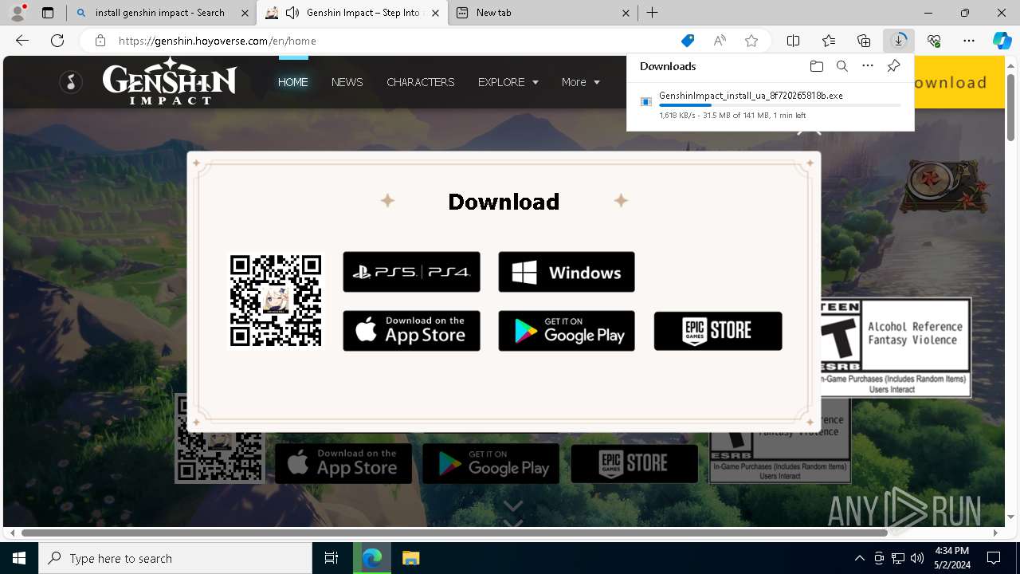Image resolution: width=1020 pixels, height=574 pixels.
Task: Click the download progress bar
Action: (779, 105)
